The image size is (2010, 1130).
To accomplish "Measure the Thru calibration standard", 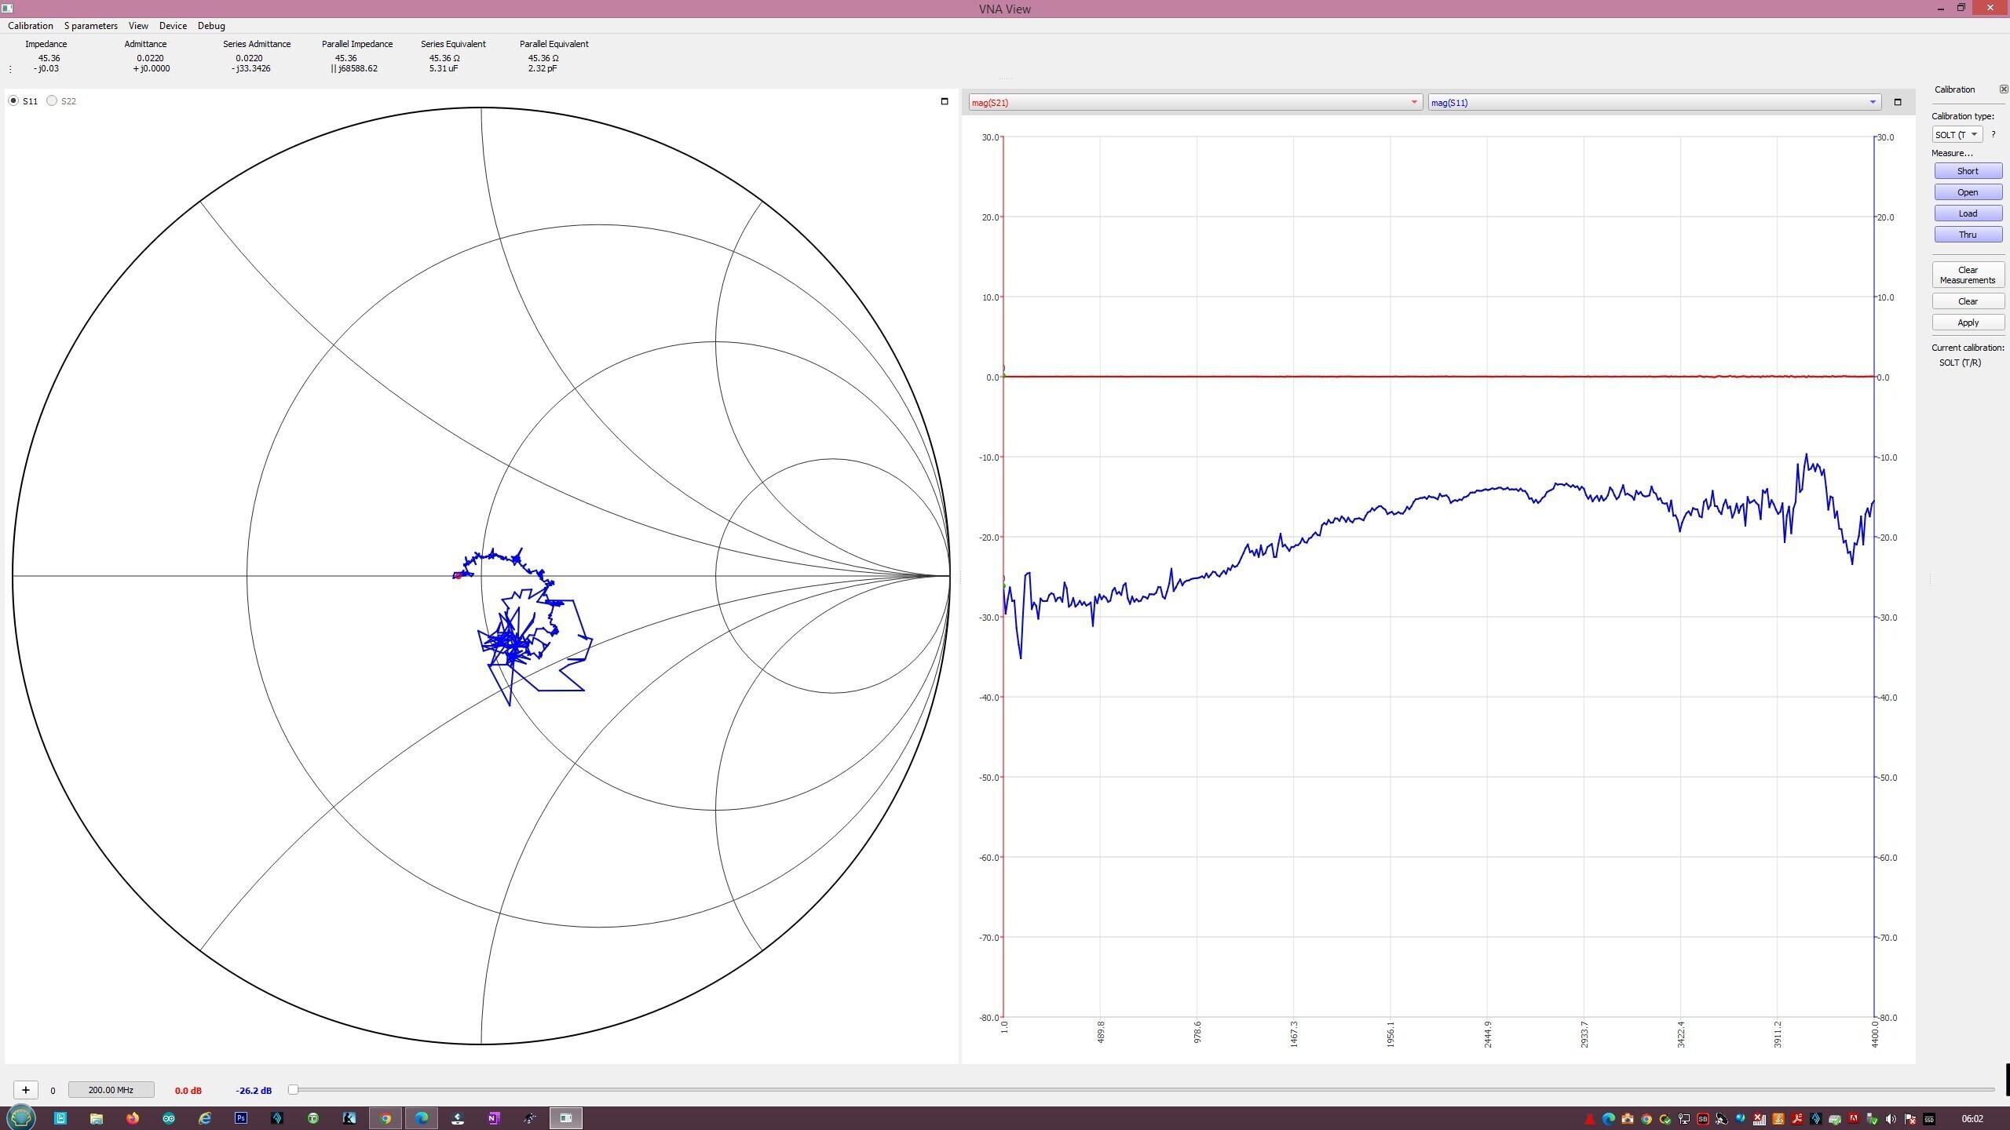I will pos(1968,235).
